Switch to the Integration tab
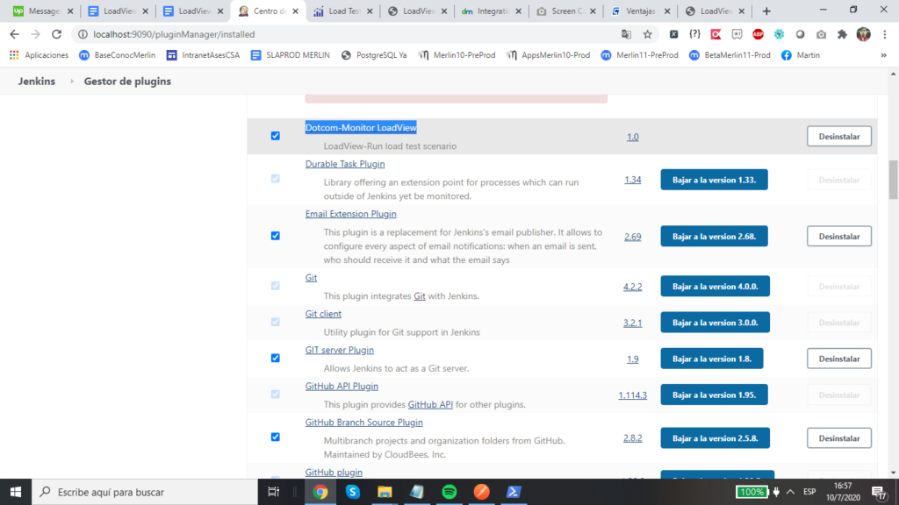The image size is (899, 505). coord(492,11)
